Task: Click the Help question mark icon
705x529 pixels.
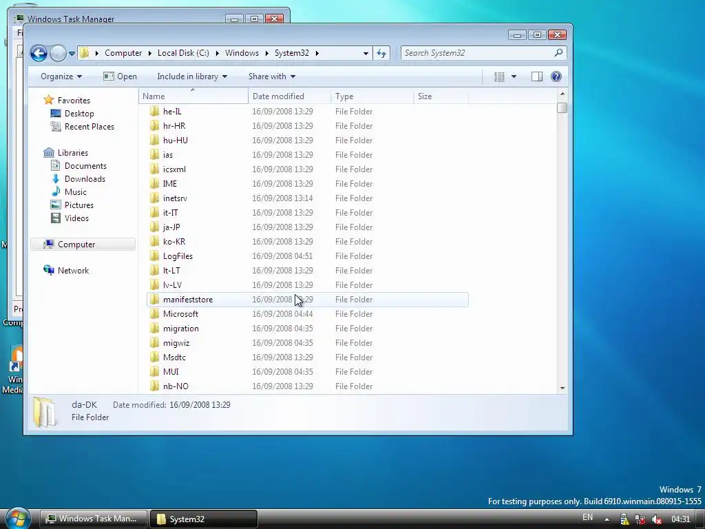Action: 556,76
